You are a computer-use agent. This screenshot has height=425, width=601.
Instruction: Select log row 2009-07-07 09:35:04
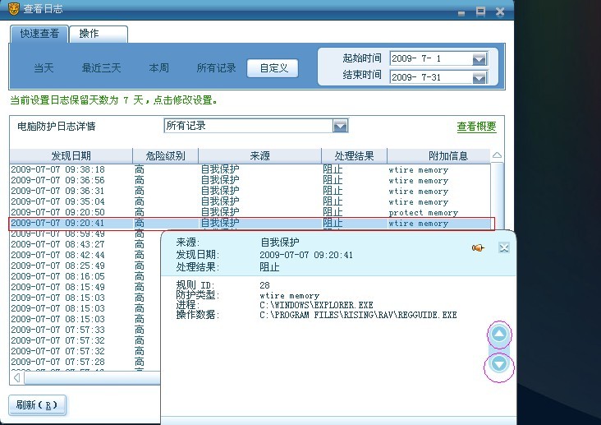250,202
